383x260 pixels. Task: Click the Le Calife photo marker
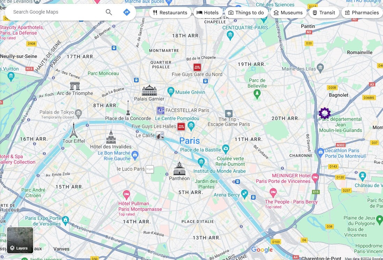click(x=160, y=135)
